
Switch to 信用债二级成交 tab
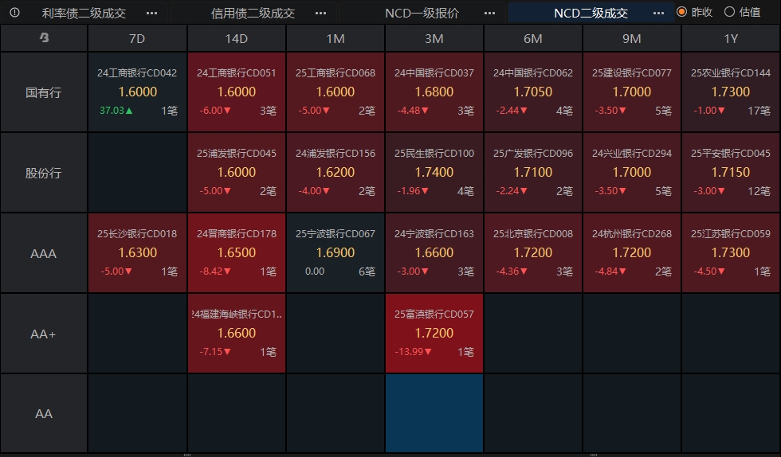253,13
